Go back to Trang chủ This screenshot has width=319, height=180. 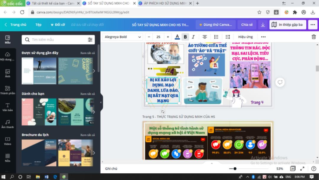point(15,25)
